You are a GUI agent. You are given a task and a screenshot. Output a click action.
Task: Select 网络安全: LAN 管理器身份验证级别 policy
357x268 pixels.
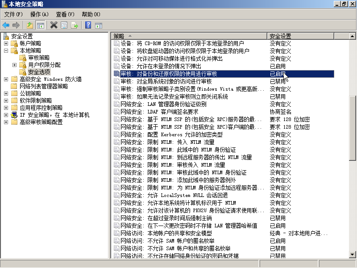click(x=163, y=104)
